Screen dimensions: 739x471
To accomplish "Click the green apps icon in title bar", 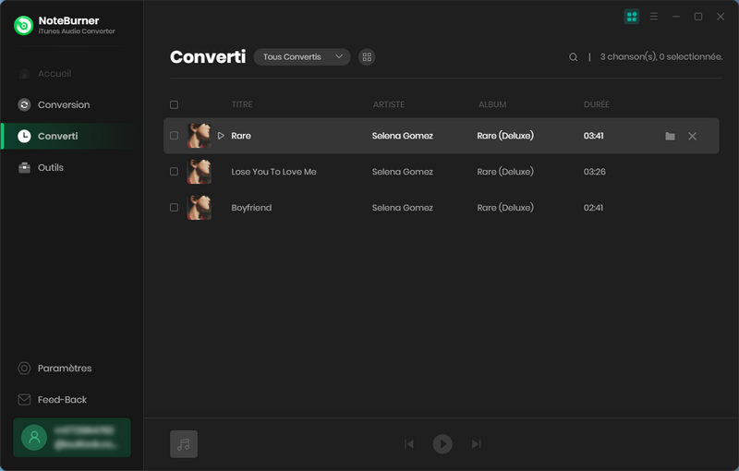I will 632,17.
